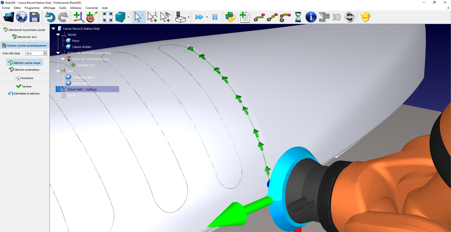The image size is (451, 232).
Task: Open the package add-in icon
Action: click(x=365, y=17)
